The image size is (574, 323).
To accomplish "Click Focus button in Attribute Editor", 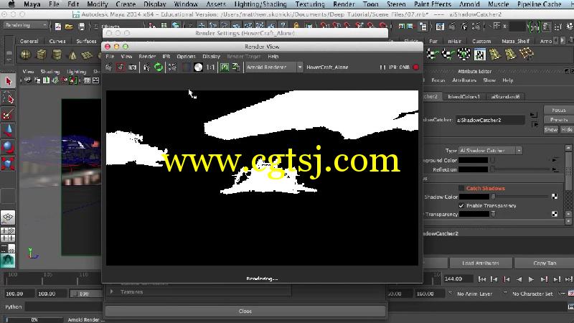I will click(559, 110).
